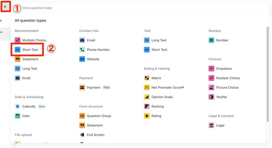Choose the Legal consent question
The height and width of the screenshot is (148, 272).
point(220,126)
